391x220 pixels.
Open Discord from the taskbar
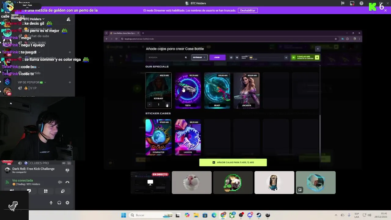pyautogui.click(x=250, y=215)
